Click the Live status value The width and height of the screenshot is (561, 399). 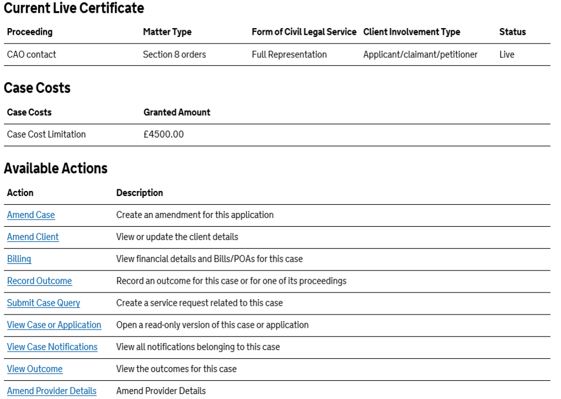coord(506,55)
